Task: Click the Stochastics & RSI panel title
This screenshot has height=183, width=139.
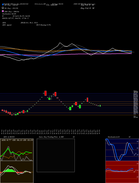Action: [119, 137]
